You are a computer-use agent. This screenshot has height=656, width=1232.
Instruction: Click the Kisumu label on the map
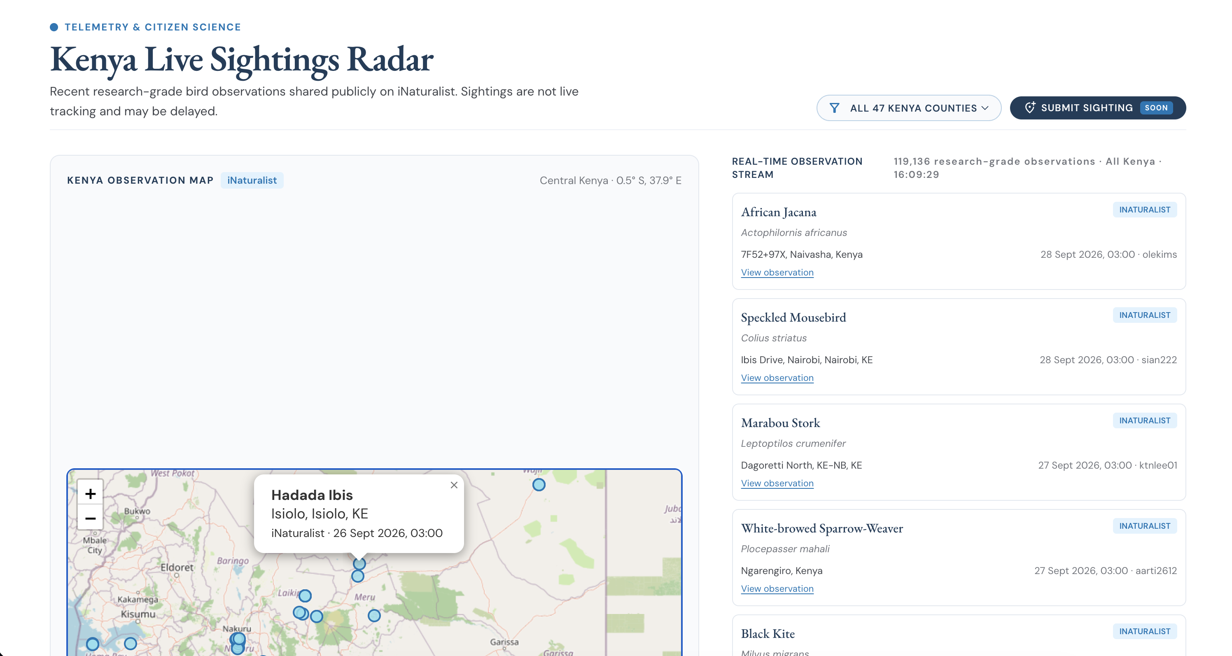click(x=138, y=614)
